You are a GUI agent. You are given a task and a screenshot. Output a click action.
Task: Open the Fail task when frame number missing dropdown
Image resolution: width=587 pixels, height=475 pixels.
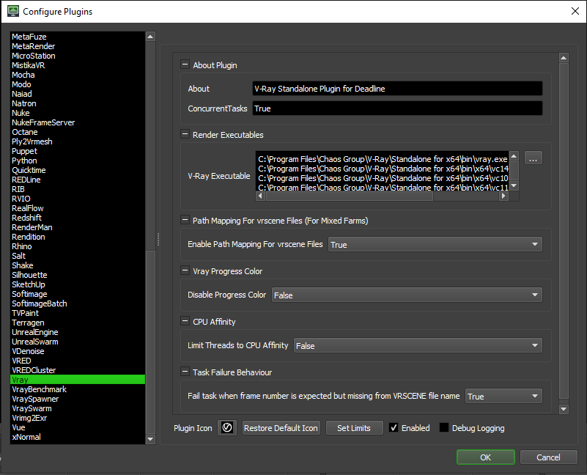coord(503,396)
